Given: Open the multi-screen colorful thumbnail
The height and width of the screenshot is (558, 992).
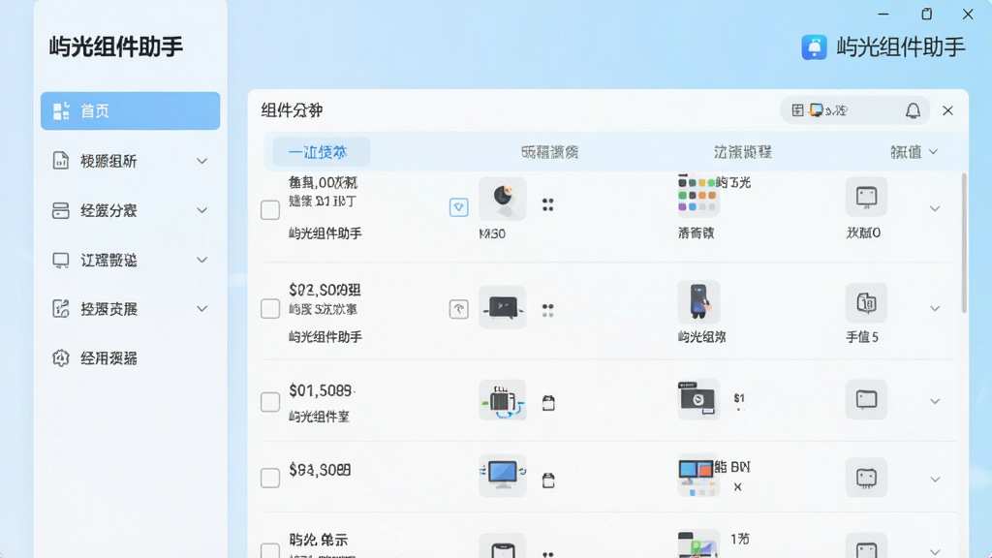Looking at the screenshot, I should (x=697, y=476).
